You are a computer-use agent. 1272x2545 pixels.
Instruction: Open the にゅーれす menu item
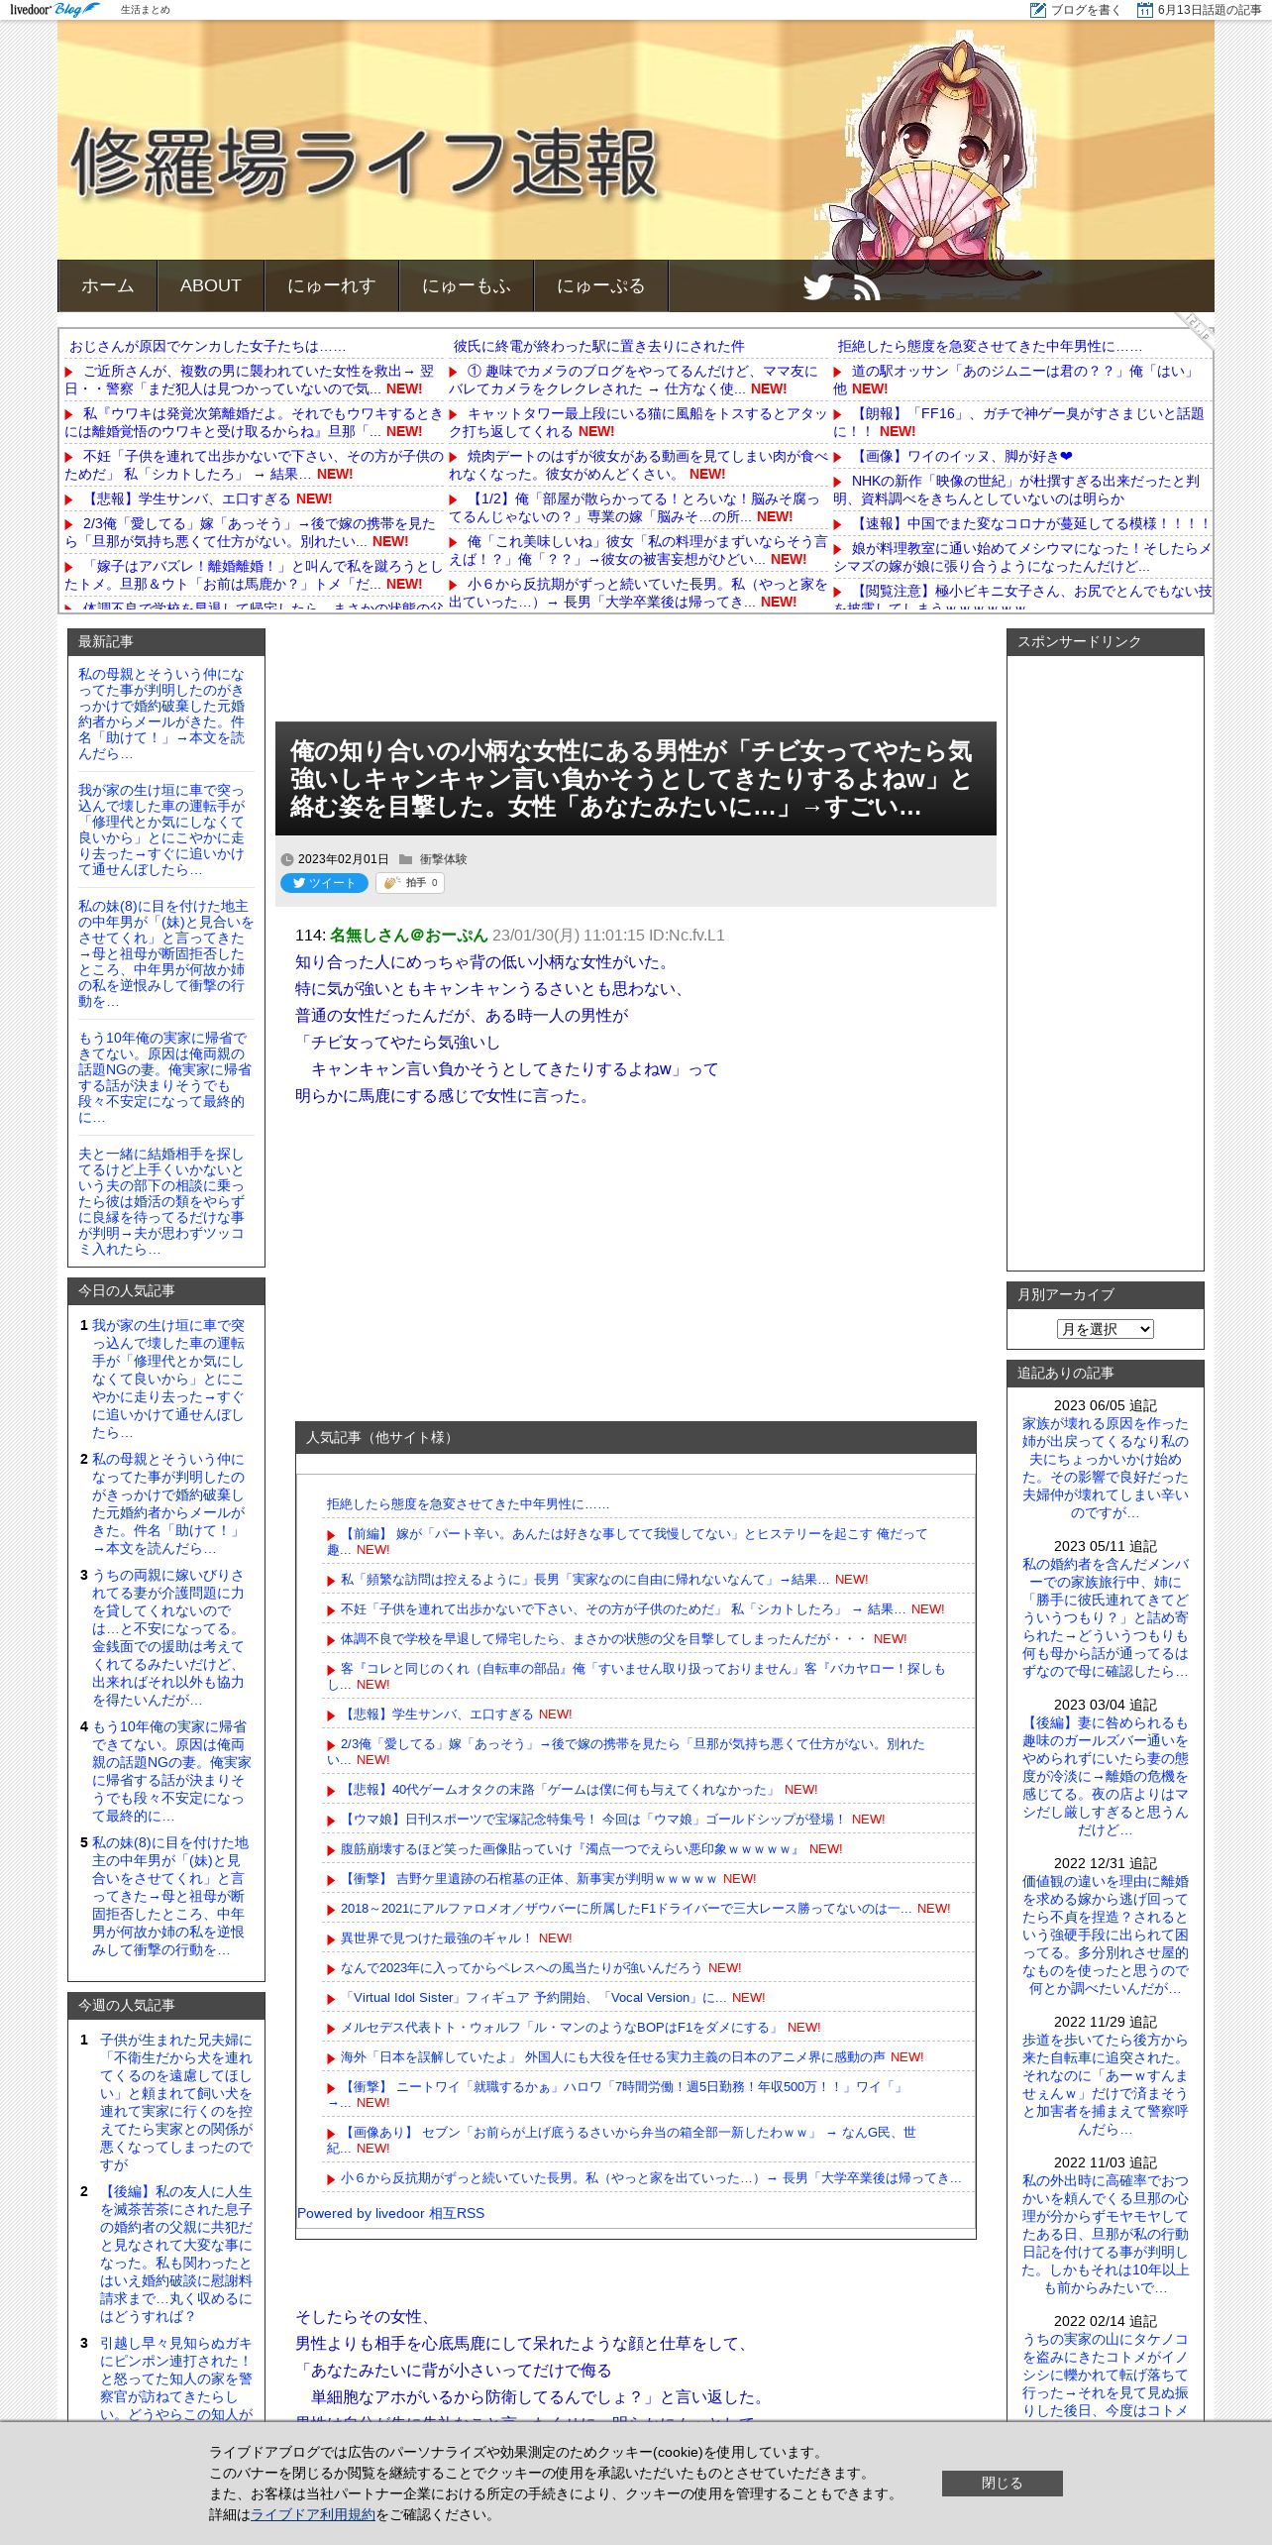coord(331,285)
